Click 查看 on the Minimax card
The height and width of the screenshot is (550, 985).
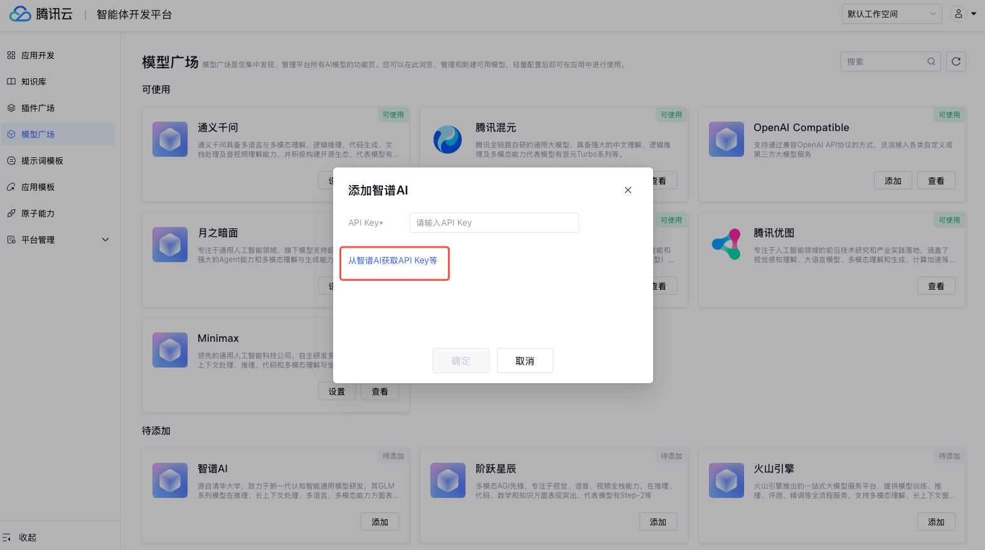pyautogui.click(x=380, y=391)
